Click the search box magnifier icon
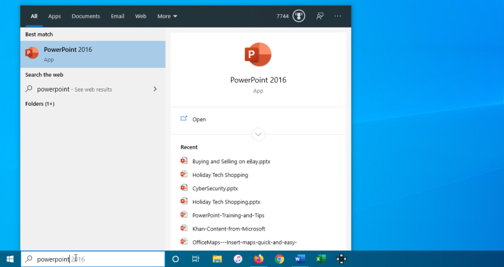The height and width of the screenshot is (267, 504). (29, 259)
